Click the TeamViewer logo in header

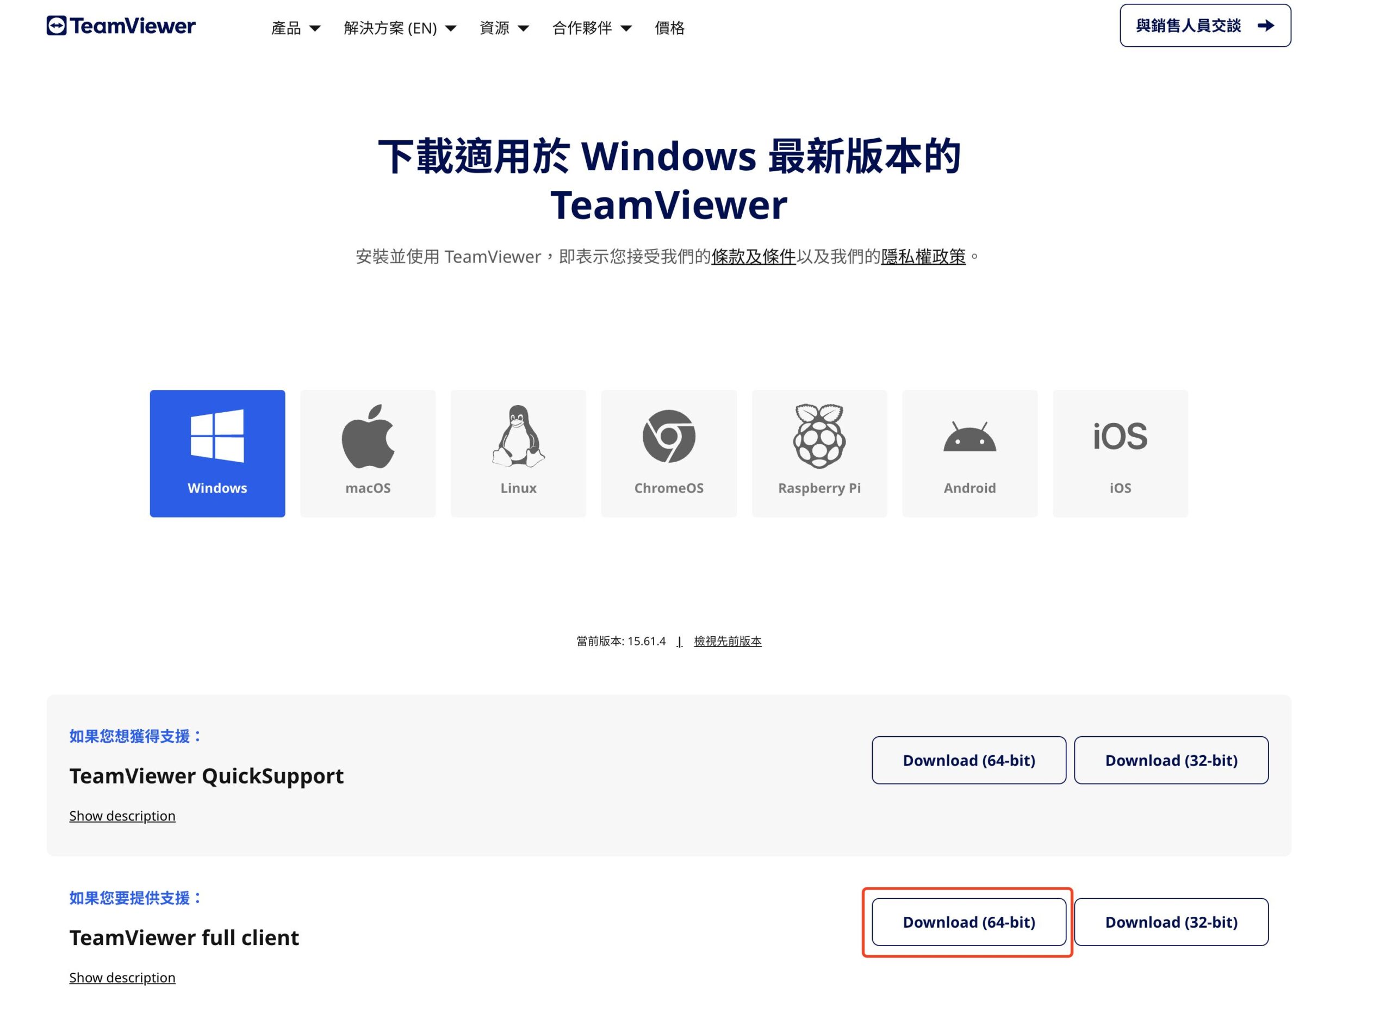click(x=121, y=26)
